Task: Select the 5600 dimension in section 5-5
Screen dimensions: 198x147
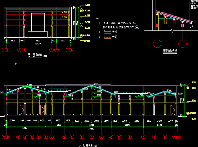Action: click(x=38, y=41)
